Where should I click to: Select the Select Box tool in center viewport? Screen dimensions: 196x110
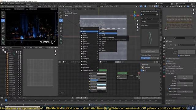pyautogui.click(x=61, y=13)
